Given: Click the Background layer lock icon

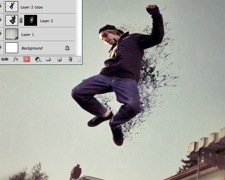Looking at the screenshot, I should click(x=67, y=48).
